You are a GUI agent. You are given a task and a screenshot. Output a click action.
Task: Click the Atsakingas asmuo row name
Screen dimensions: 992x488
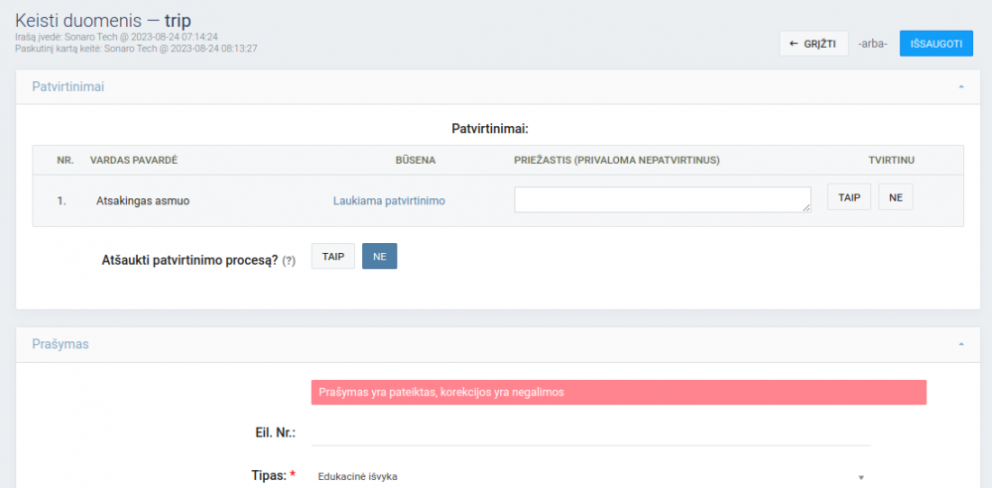[143, 200]
